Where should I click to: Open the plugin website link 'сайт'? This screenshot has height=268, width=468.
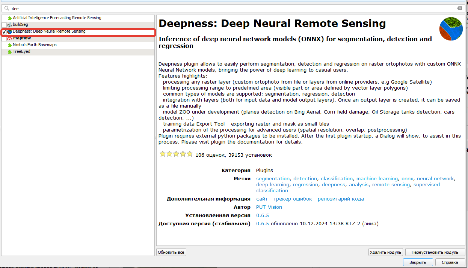[262, 199]
